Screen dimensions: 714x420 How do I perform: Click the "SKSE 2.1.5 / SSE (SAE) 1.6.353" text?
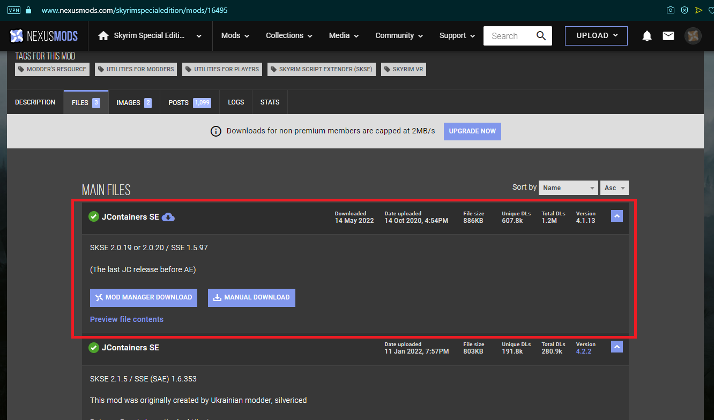[x=143, y=379]
